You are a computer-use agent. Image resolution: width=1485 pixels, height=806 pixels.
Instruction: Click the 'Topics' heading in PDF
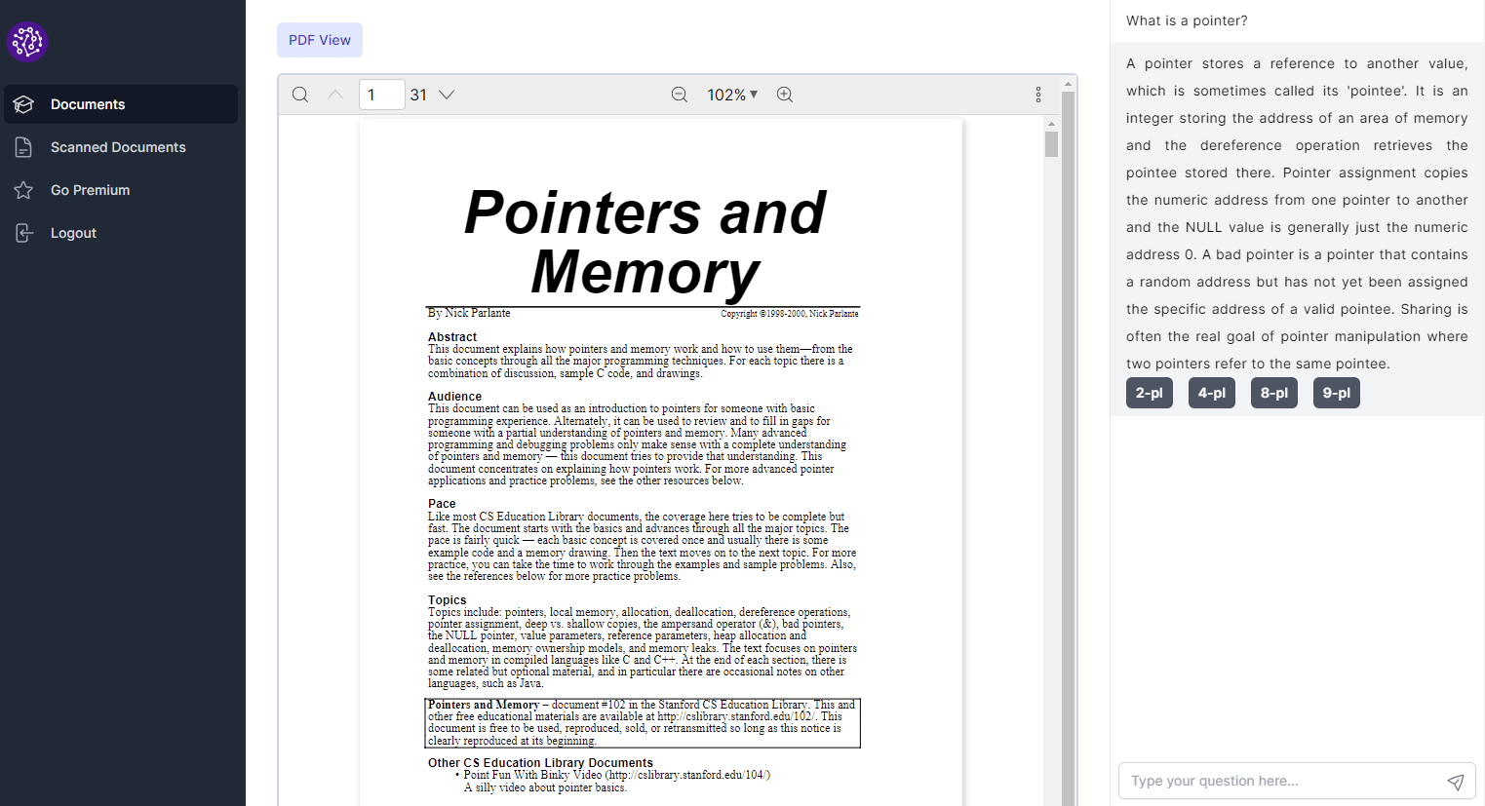point(447,600)
